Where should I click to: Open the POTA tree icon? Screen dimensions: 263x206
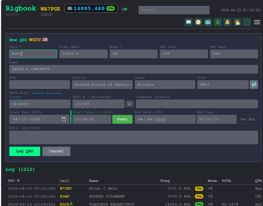pyautogui.click(x=217, y=22)
